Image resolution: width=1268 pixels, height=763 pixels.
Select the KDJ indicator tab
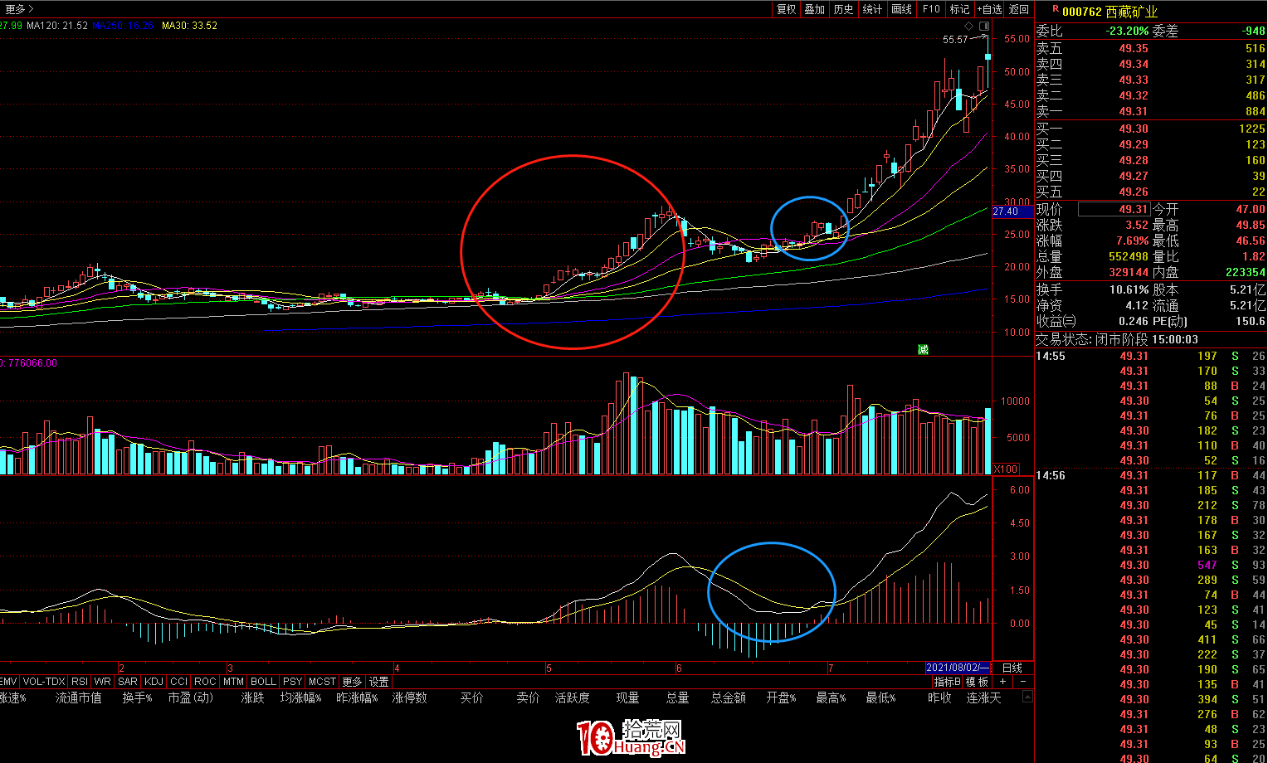point(154,682)
